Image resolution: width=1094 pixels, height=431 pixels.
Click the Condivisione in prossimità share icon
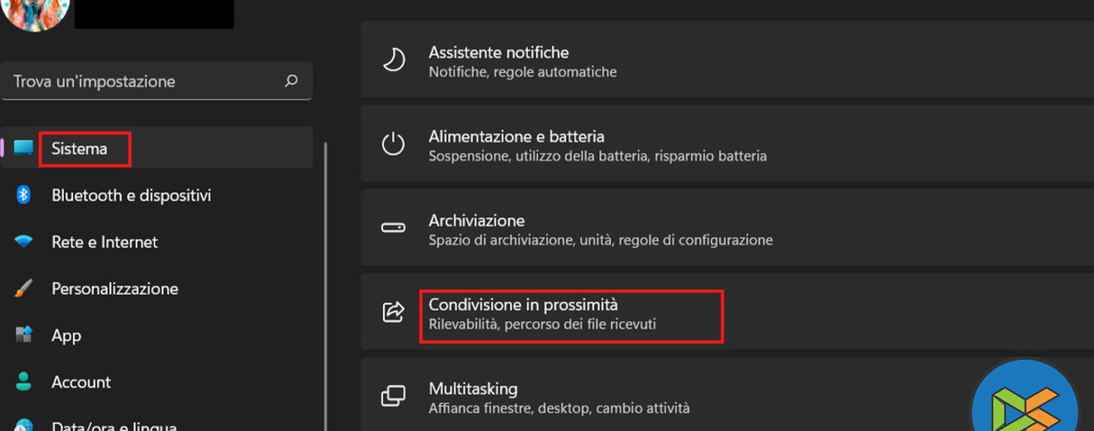coord(393,312)
